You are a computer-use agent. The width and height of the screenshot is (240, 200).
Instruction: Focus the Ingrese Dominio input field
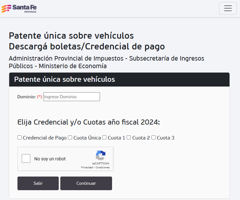(x=71, y=97)
